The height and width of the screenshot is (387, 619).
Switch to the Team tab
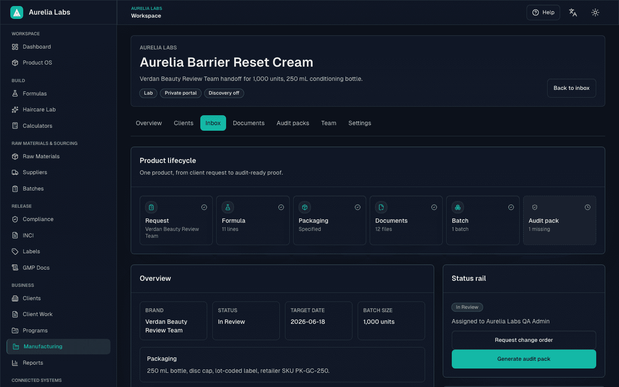point(329,123)
